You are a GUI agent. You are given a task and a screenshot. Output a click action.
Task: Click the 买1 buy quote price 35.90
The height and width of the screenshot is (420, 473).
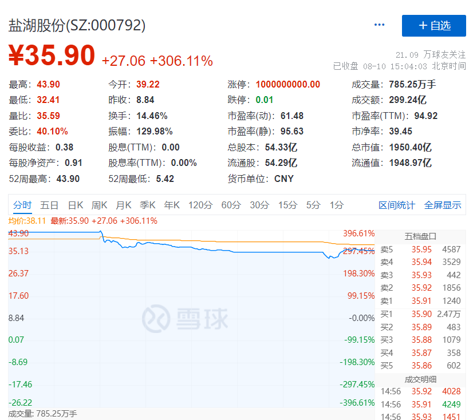[421, 312]
